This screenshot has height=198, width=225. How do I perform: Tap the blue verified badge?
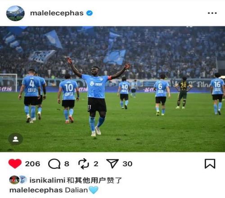point(90,13)
